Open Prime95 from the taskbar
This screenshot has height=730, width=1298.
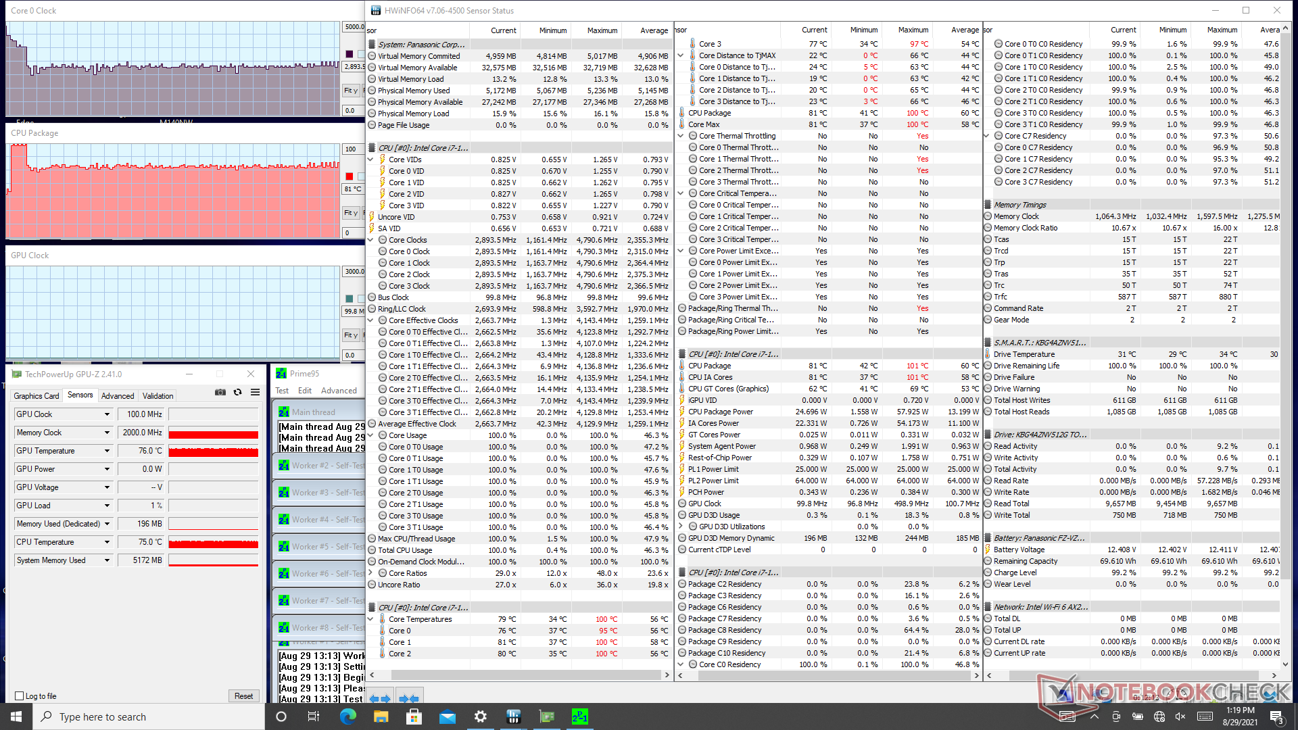579,716
